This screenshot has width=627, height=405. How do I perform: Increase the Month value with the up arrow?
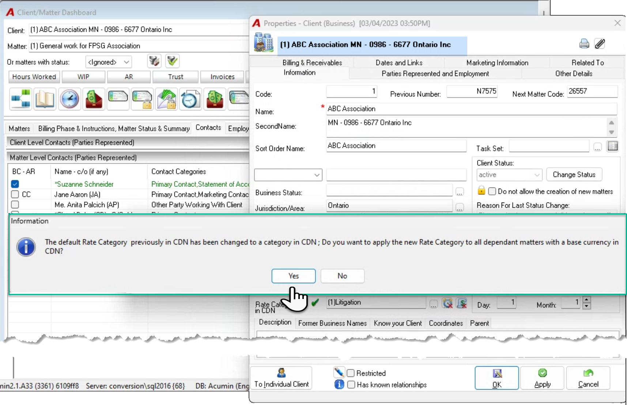click(x=586, y=299)
